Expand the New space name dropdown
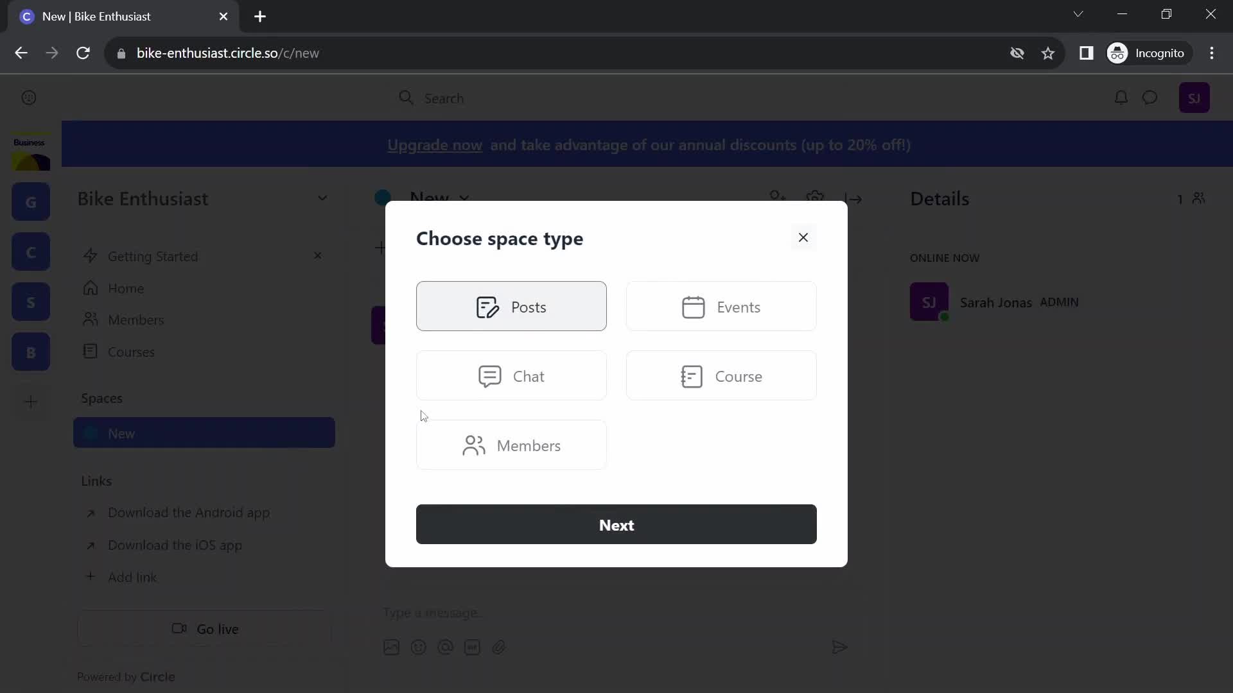The height and width of the screenshot is (693, 1233). [464, 198]
